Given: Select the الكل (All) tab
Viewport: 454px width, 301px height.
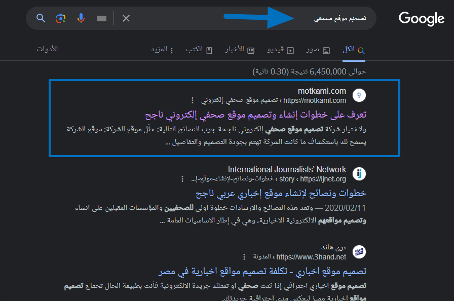Looking at the screenshot, I should coord(354,50).
